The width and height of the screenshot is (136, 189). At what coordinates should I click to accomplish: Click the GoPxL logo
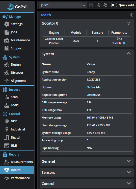click(17, 7)
